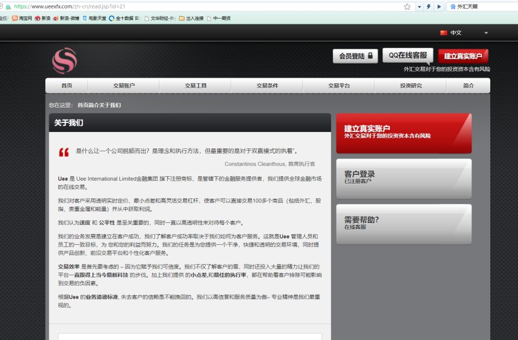
Task: Click the browser search field with 外汇天眼
Action: click(x=484, y=7)
